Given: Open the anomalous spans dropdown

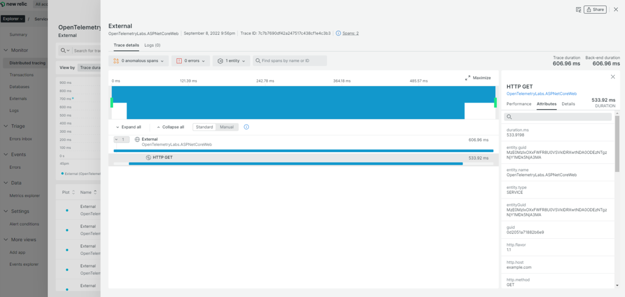Looking at the screenshot, I should (x=139, y=61).
